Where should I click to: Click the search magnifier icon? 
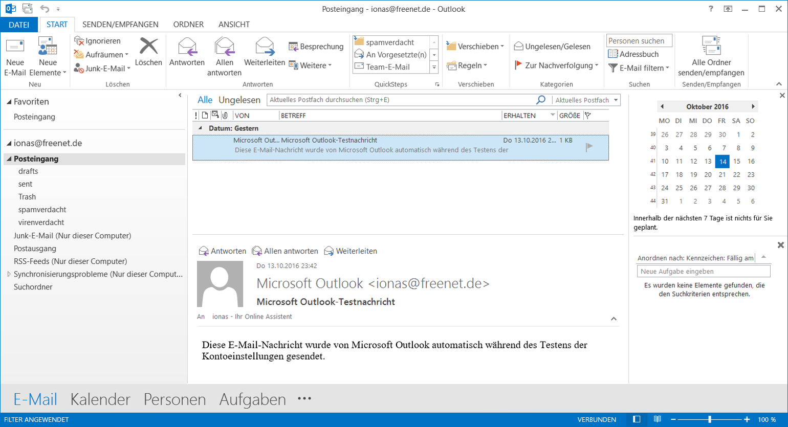(540, 100)
